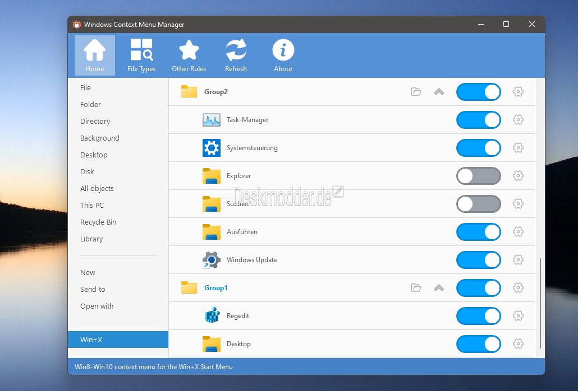The height and width of the screenshot is (391, 578).
Task: Click the Windows Update entry name
Action: tap(252, 260)
